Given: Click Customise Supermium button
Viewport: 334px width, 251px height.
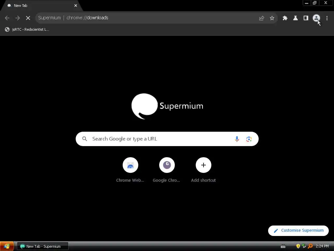Looking at the screenshot, I should coord(298,230).
